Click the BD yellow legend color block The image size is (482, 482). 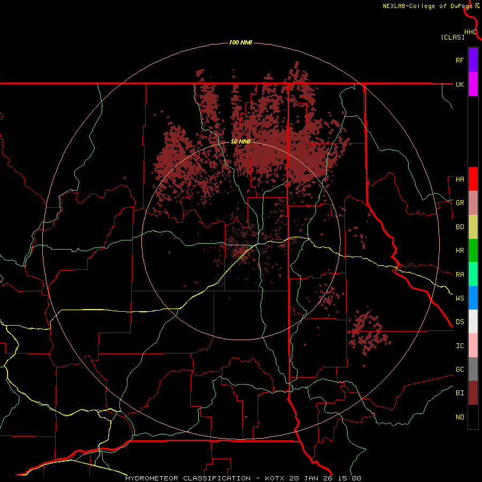click(x=473, y=227)
